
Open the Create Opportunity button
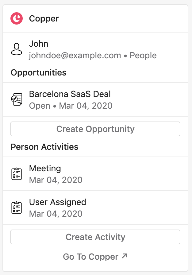95,129
